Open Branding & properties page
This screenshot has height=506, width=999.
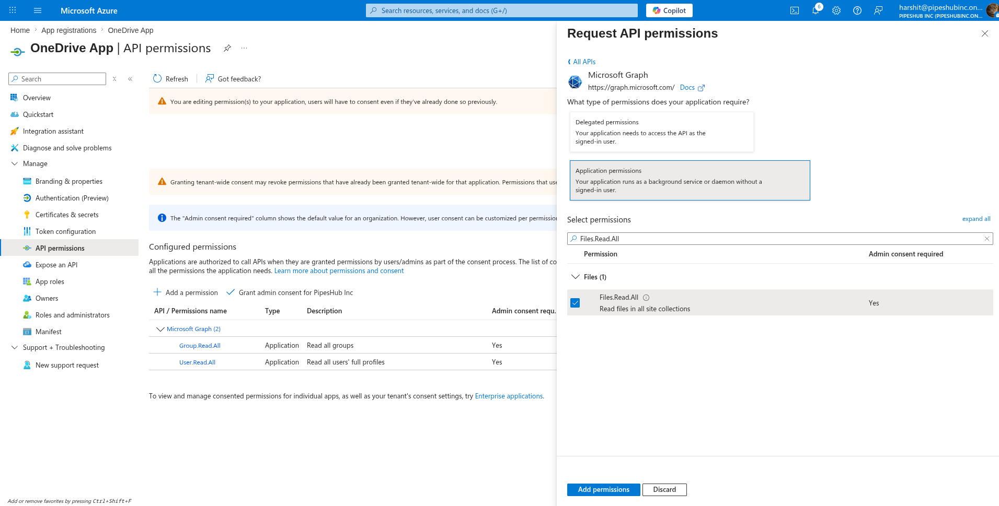pyautogui.click(x=69, y=181)
